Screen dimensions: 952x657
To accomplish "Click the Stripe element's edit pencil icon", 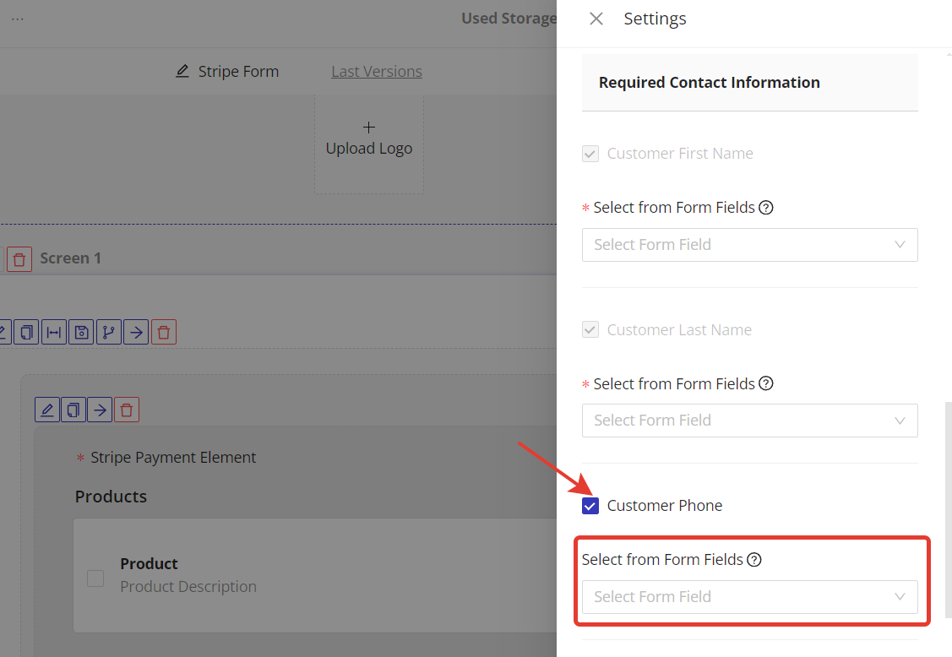I will pyautogui.click(x=47, y=410).
